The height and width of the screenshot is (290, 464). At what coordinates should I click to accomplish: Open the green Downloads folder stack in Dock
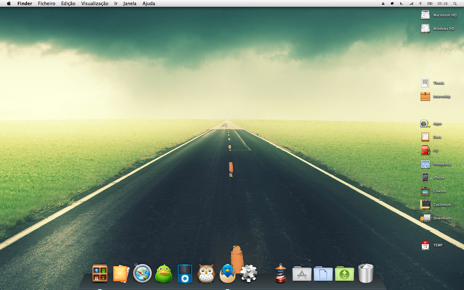344,274
